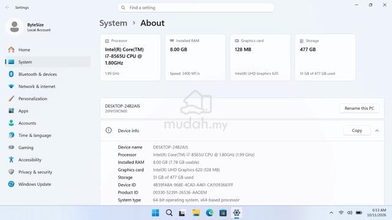
Task: Click the Processor info card
Action: pos(130,57)
